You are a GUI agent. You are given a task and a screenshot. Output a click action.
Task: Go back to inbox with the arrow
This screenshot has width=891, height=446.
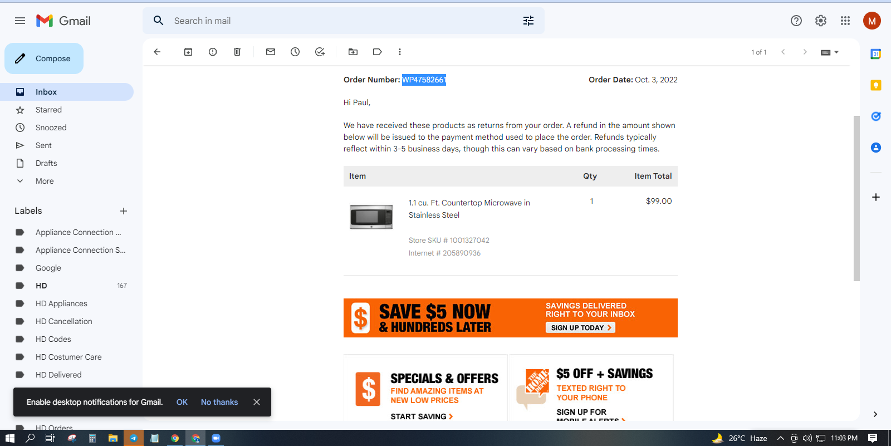click(157, 52)
